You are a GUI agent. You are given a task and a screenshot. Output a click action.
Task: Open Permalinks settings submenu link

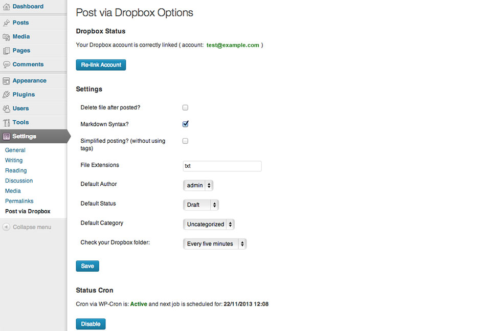pyautogui.click(x=19, y=201)
